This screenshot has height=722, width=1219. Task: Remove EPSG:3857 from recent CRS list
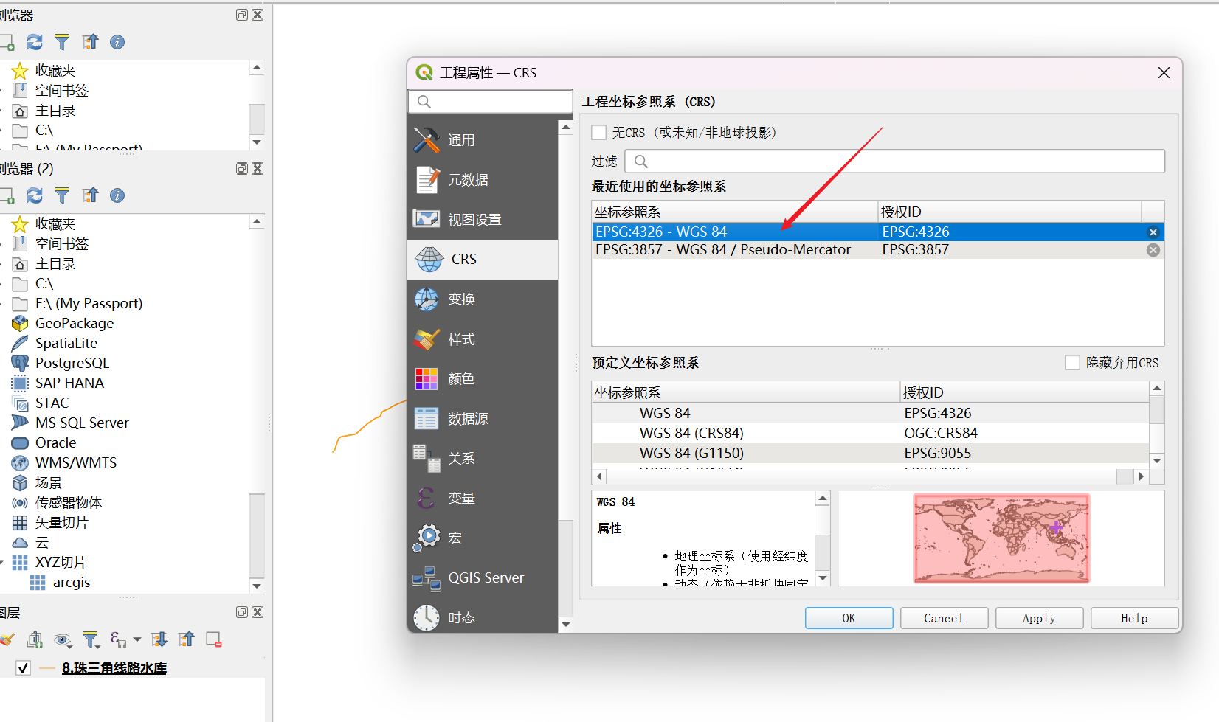click(x=1153, y=250)
